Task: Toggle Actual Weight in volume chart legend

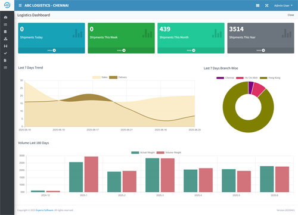Action: pos(143,152)
